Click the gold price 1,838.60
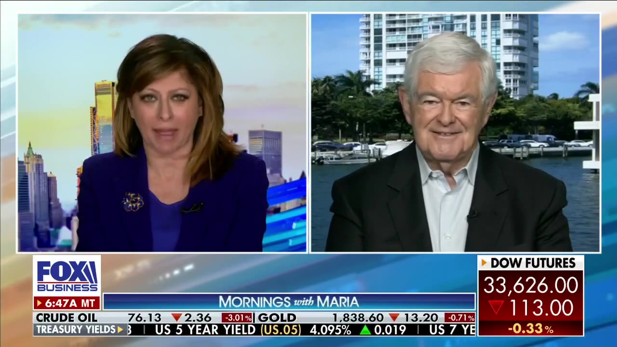 (358, 318)
